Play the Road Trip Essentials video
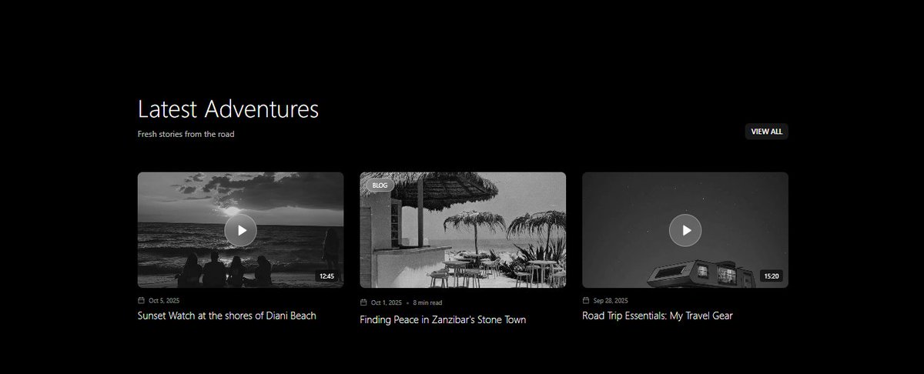 click(x=685, y=230)
